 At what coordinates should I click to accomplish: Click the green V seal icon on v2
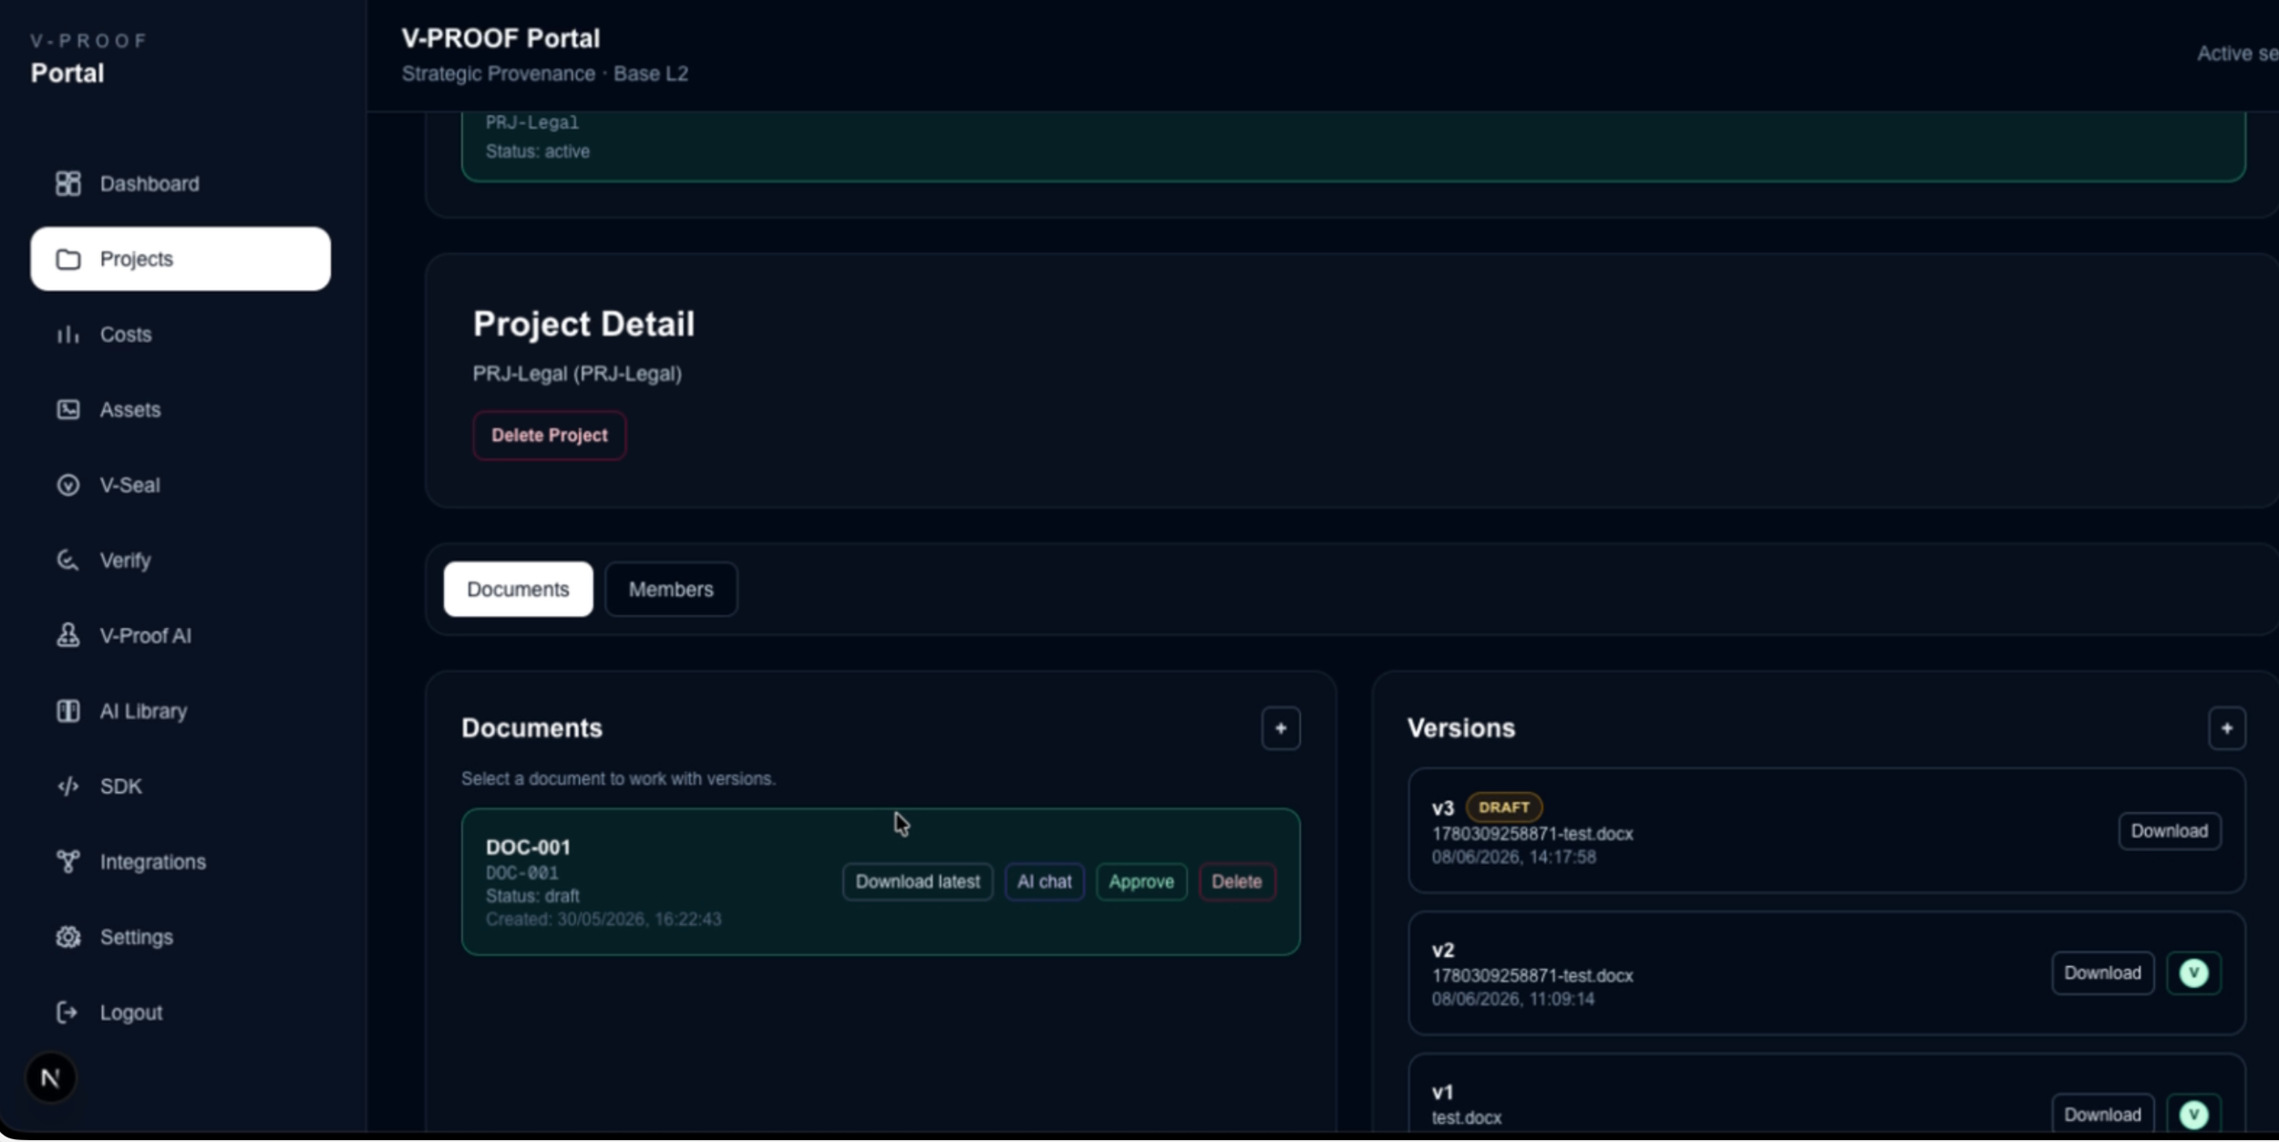point(2194,973)
